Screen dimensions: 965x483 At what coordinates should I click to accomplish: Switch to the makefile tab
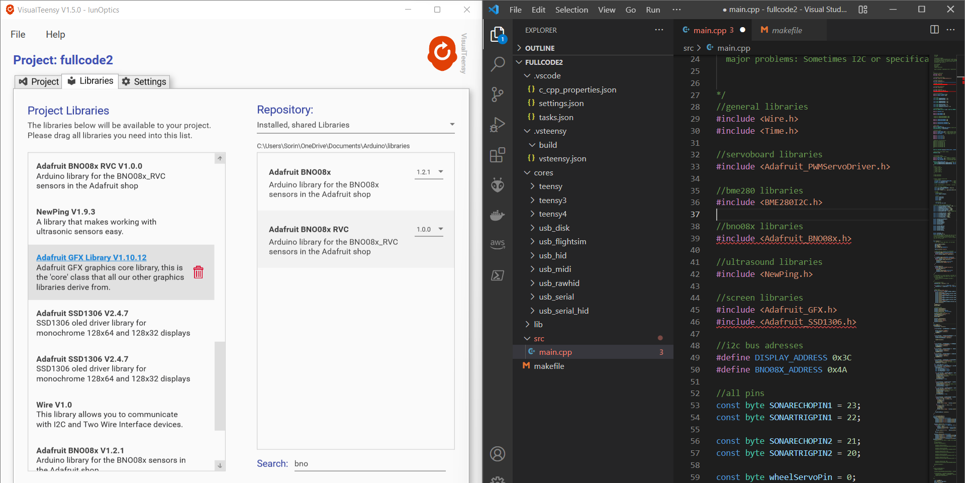click(x=786, y=30)
